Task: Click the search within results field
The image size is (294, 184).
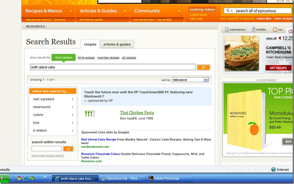Action: coord(47,149)
